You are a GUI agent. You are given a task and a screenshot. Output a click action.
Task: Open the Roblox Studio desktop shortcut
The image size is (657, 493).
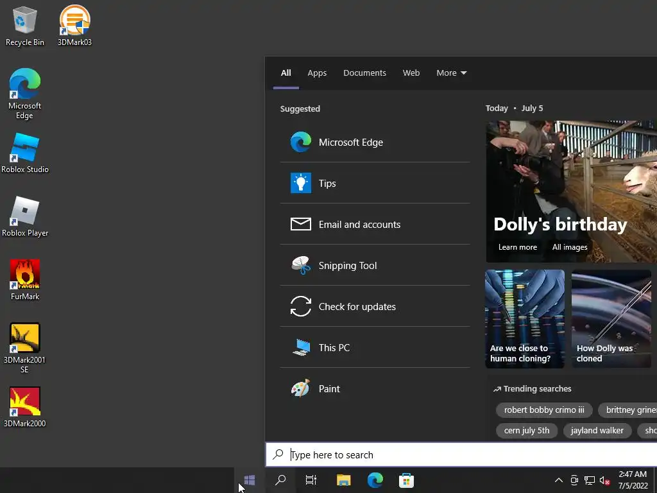(25, 153)
